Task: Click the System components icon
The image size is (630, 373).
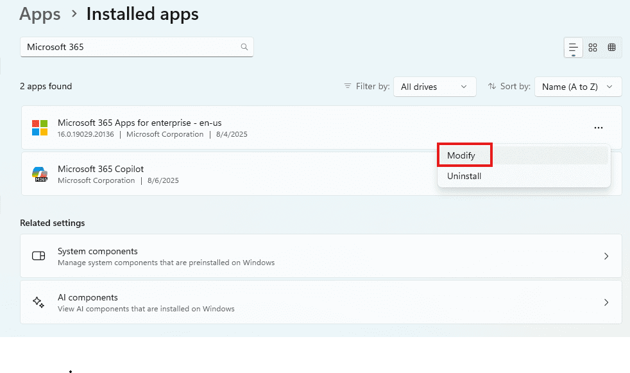Action: tap(38, 256)
